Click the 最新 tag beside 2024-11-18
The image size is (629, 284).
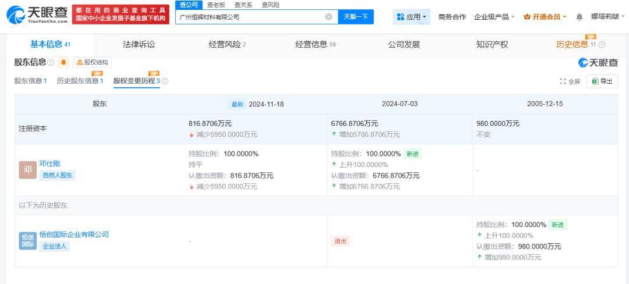point(237,104)
